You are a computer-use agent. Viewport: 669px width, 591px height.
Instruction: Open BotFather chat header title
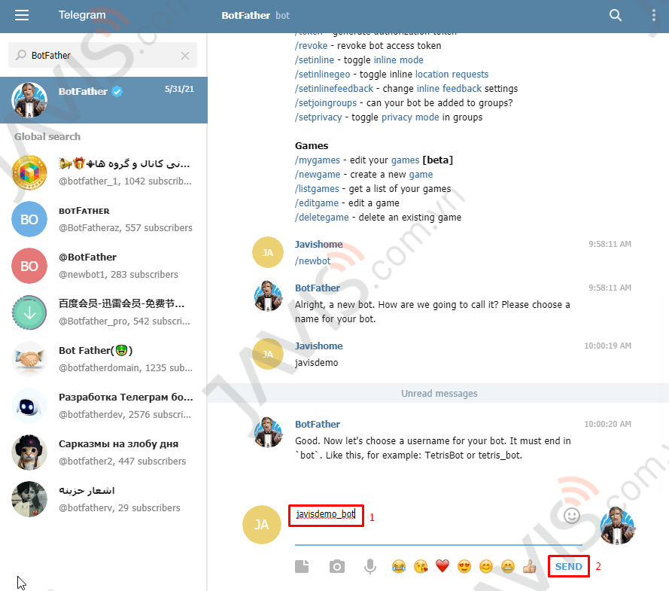(246, 15)
